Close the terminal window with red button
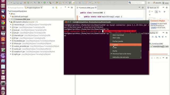Screen dimensions: 170x95 point(66,22)
